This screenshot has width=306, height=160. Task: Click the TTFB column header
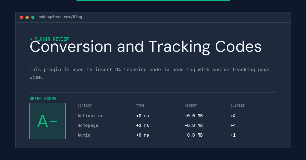[x=140, y=106]
